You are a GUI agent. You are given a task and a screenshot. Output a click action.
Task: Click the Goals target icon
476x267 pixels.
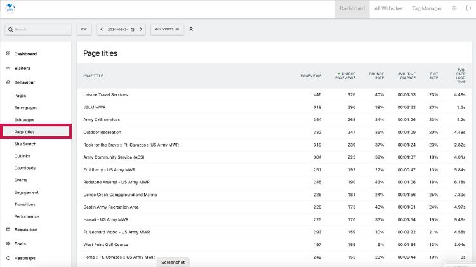[8, 244]
